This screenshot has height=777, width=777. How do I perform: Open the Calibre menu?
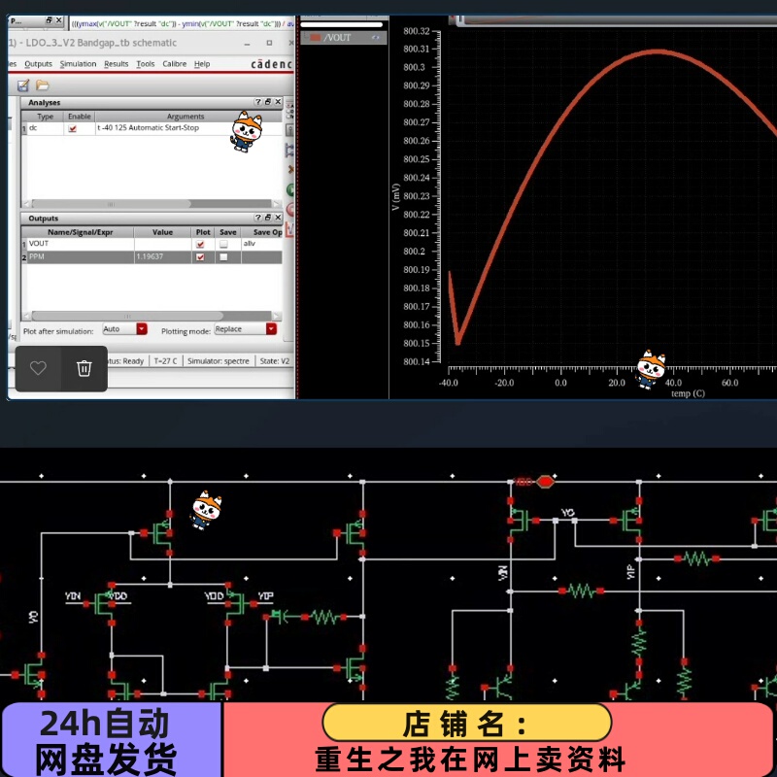[x=175, y=64]
